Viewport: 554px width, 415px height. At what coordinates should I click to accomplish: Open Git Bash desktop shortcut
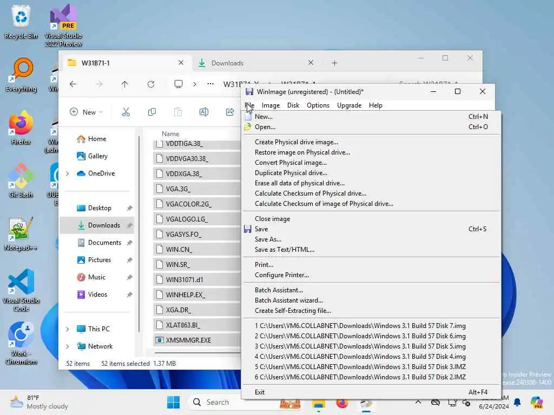tap(21, 180)
